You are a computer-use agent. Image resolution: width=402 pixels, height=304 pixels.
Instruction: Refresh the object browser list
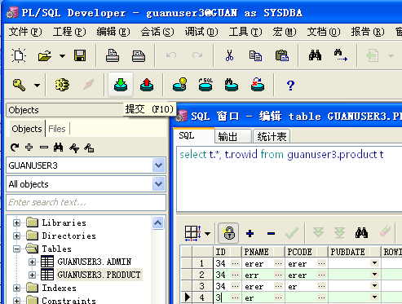tap(15, 148)
